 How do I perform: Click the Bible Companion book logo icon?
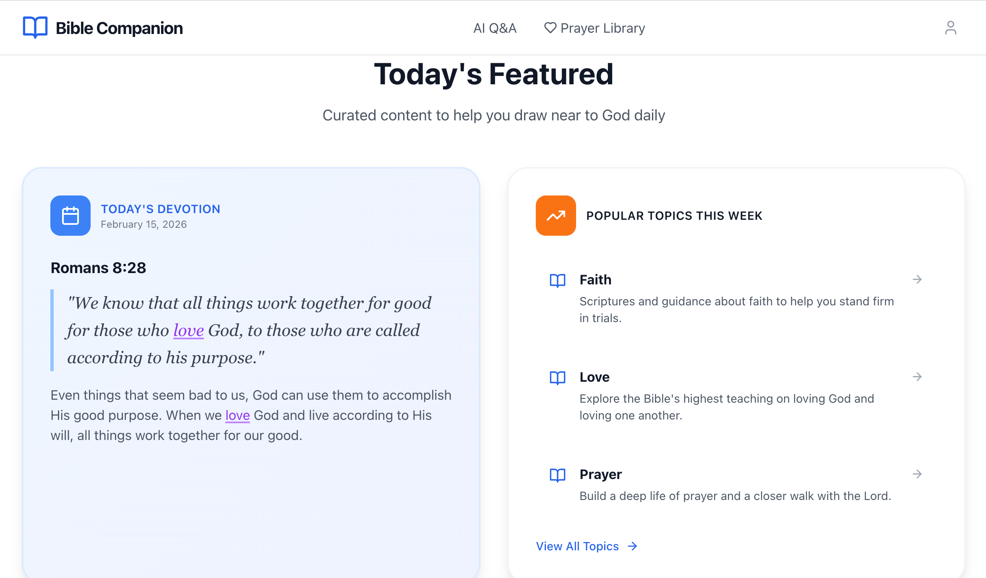tap(35, 28)
